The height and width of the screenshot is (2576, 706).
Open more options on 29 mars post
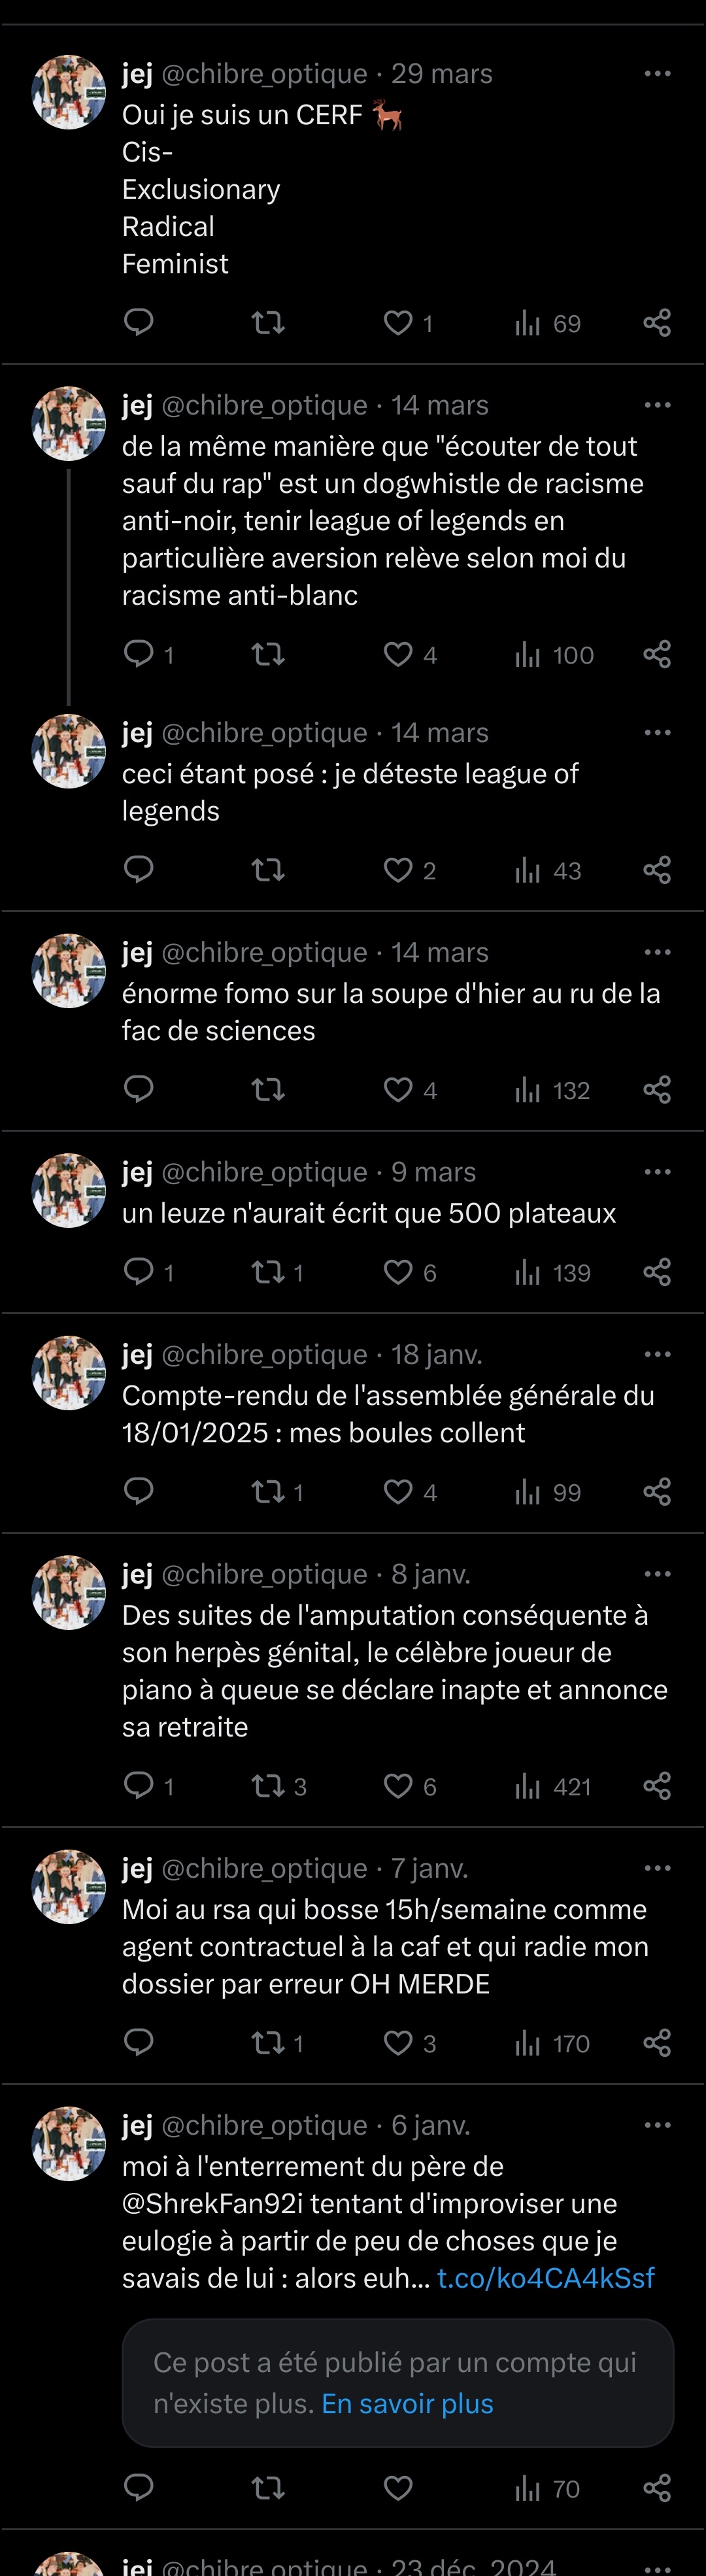tap(657, 74)
